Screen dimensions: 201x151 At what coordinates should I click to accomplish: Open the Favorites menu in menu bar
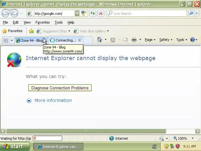coord(43,22)
